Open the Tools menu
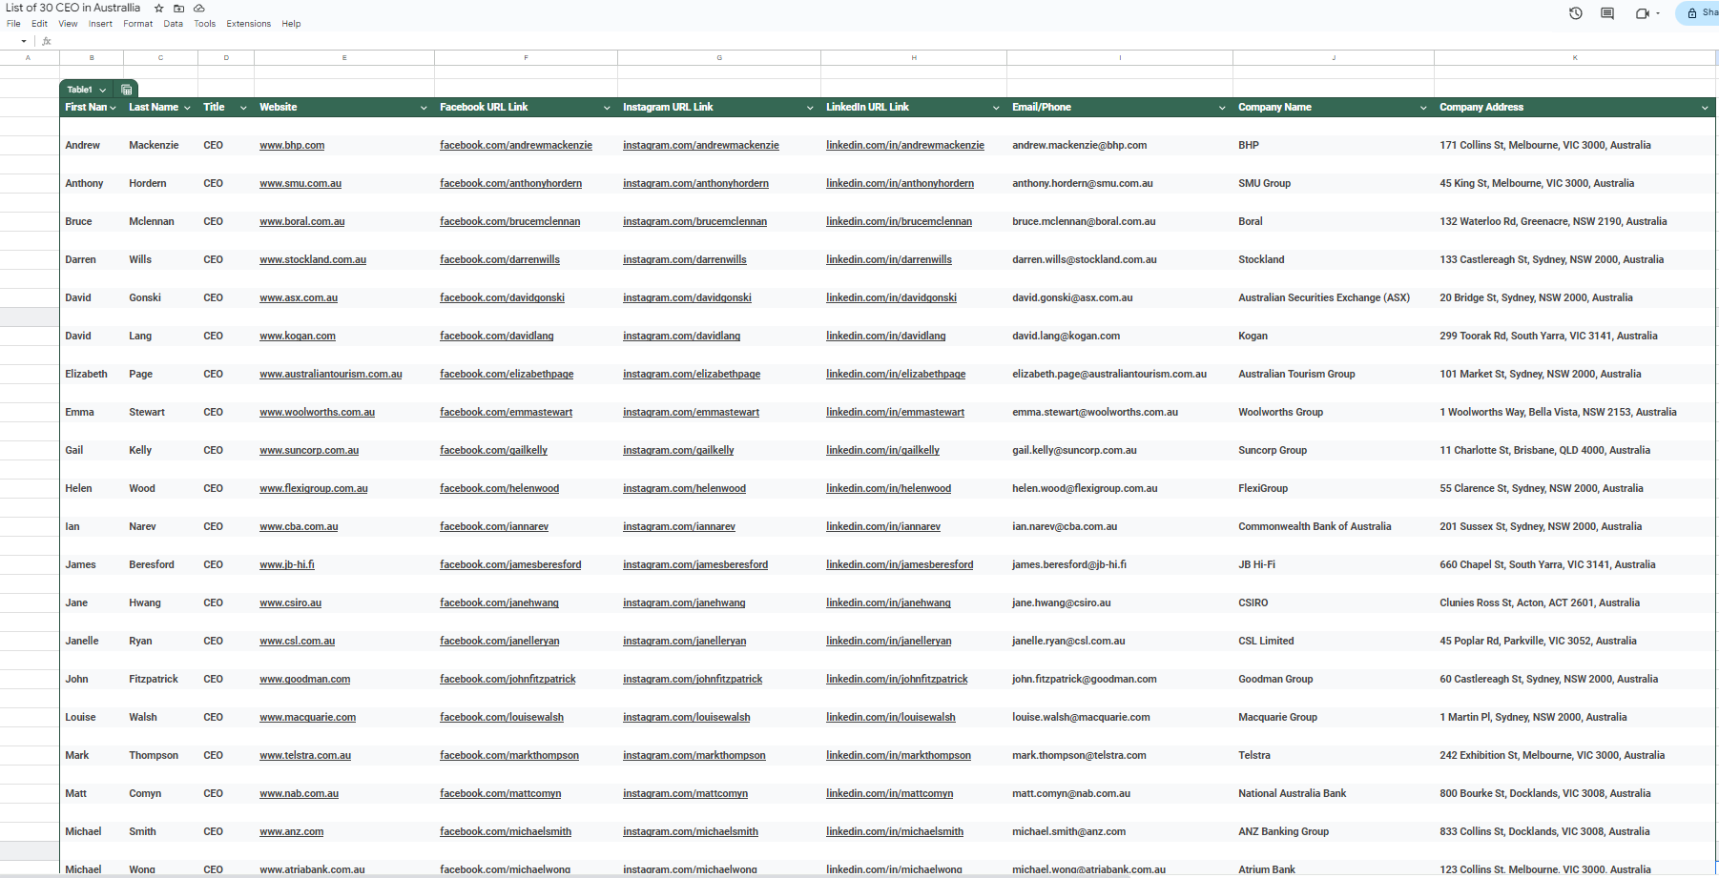 coord(205,24)
